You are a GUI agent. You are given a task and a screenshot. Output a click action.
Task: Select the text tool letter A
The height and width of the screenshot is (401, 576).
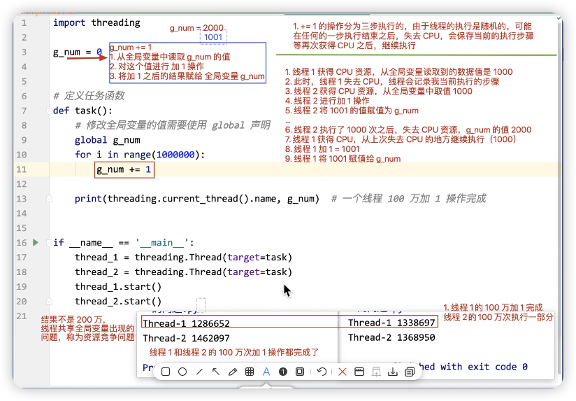266,372
